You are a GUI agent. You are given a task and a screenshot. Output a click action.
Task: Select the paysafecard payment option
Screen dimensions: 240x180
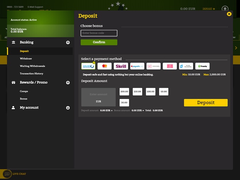coord(137,66)
